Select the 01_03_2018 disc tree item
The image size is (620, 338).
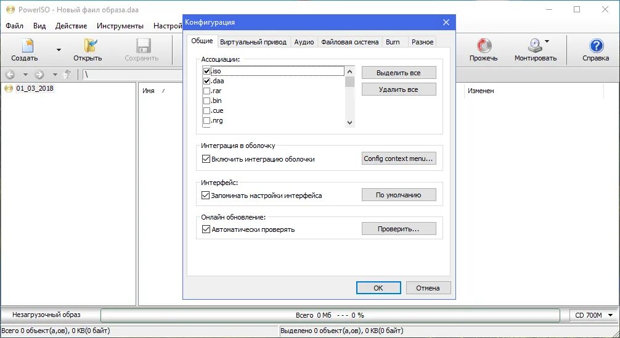click(35, 88)
